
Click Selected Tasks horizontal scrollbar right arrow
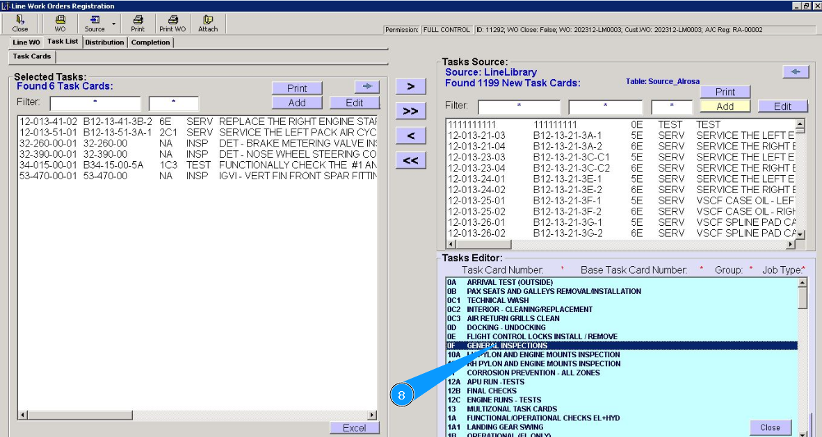(372, 415)
